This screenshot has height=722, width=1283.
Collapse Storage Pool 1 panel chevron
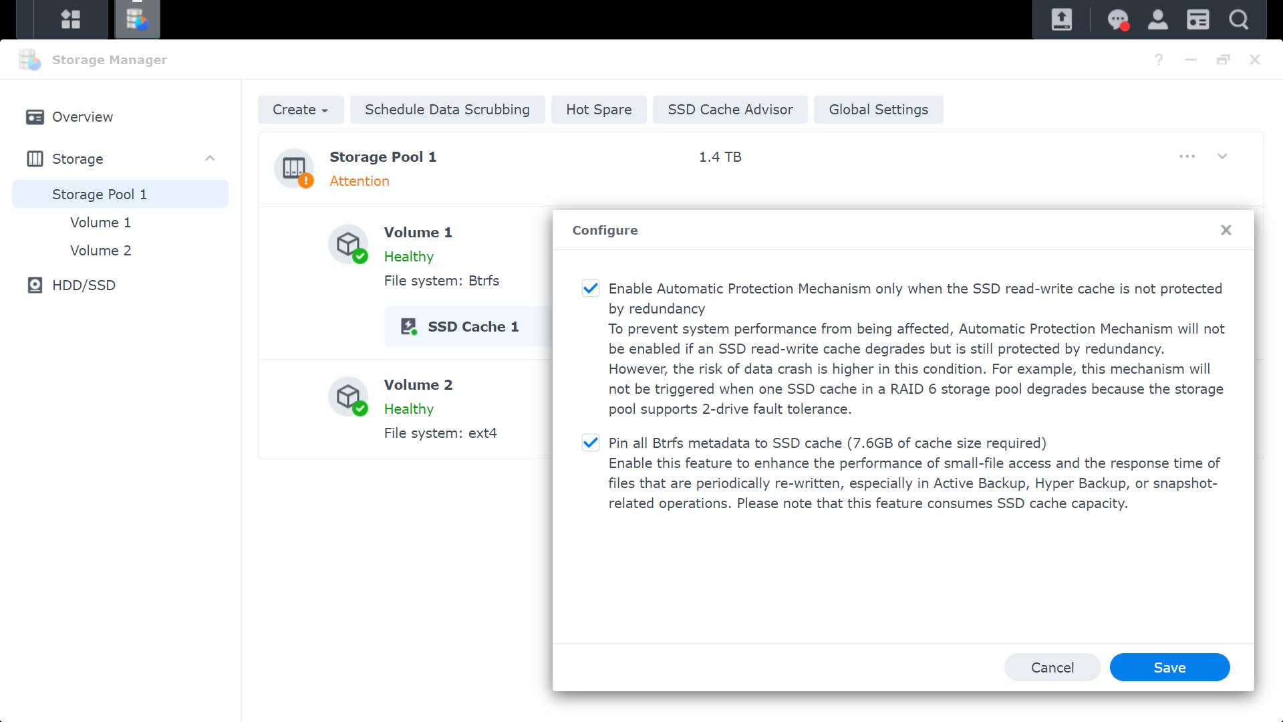tap(1222, 156)
